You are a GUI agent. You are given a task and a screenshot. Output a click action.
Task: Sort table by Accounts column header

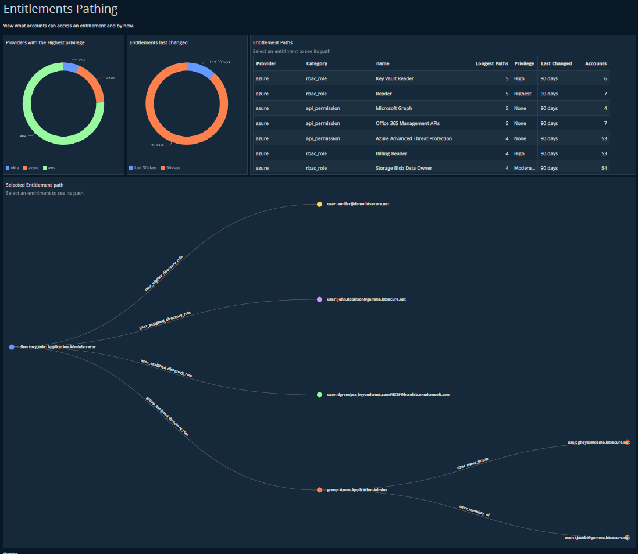click(x=596, y=63)
